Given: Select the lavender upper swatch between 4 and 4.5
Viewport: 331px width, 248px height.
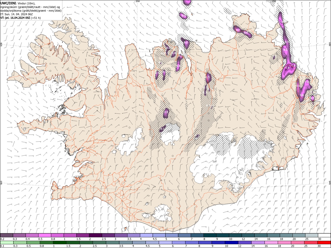Looking at the screenshot, I should [x=146, y=235].
